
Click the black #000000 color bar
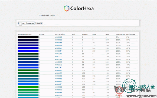point(28,37)
